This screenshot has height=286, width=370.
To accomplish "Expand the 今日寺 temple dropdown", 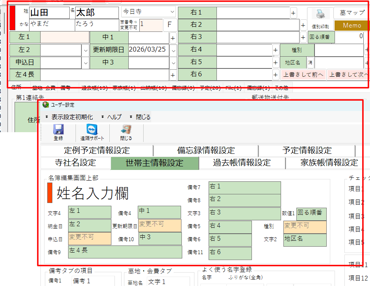I will click(172, 12).
